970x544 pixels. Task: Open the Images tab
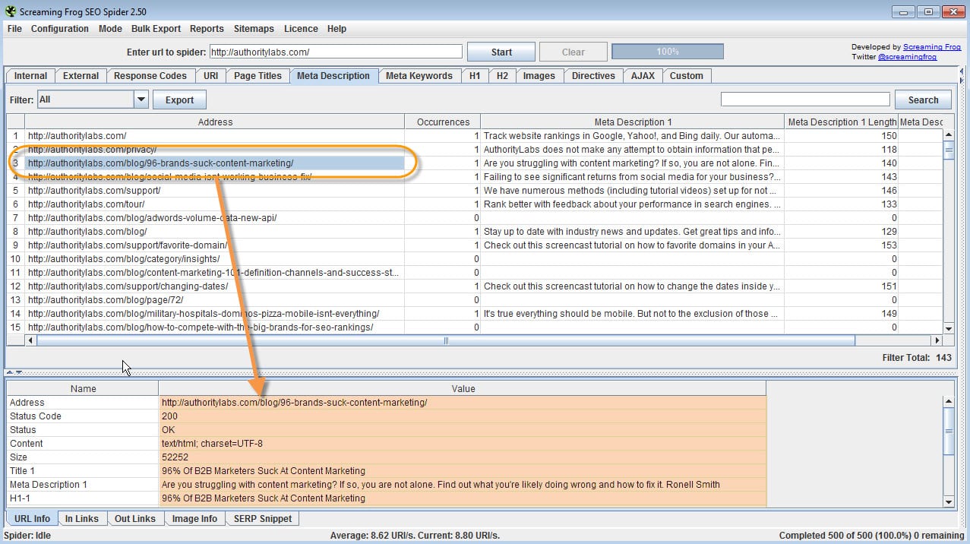pos(539,76)
